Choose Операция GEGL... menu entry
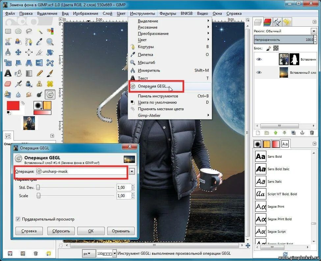Image resolution: width=321 pixels, height=261 pixels. (170, 86)
